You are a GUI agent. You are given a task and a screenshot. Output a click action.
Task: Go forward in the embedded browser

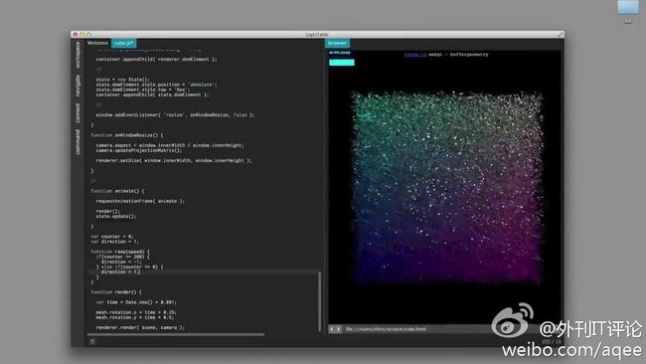click(339, 329)
